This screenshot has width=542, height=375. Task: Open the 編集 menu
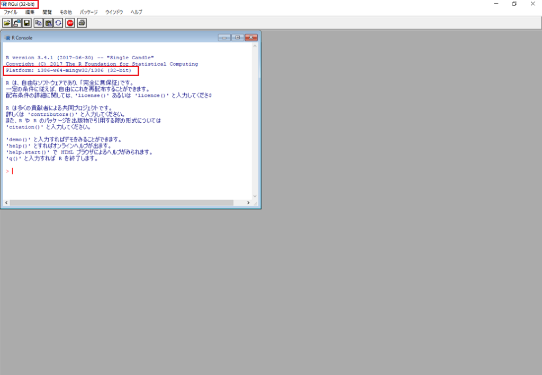click(x=30, y=12)
